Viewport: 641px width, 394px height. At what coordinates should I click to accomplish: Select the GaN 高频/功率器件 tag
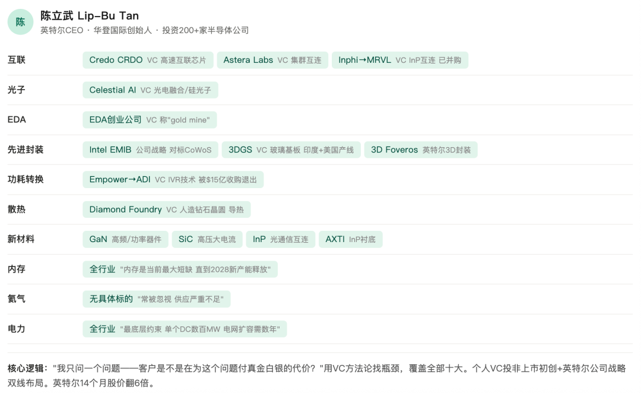125,239
